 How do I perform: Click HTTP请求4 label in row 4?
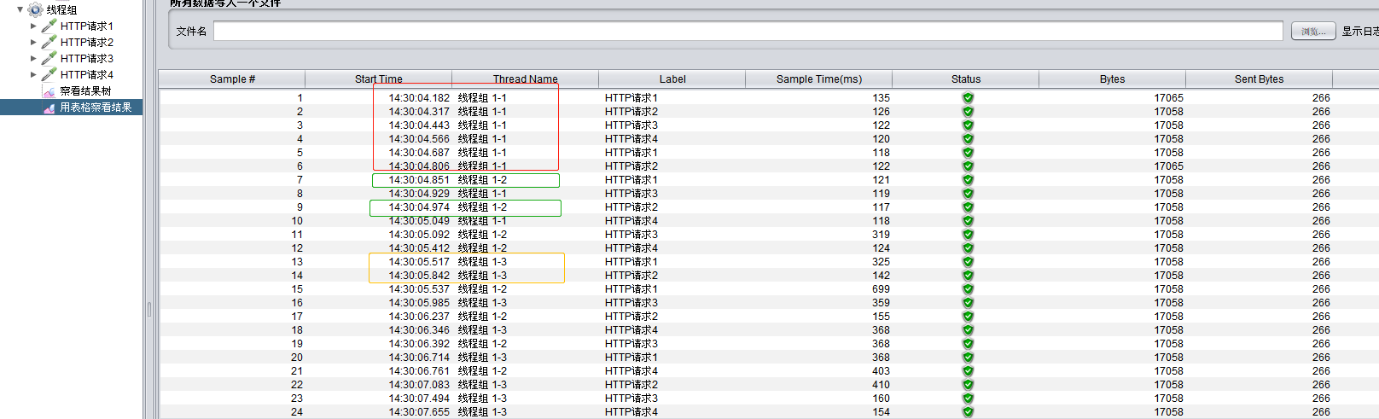click(x=631, y=139)
